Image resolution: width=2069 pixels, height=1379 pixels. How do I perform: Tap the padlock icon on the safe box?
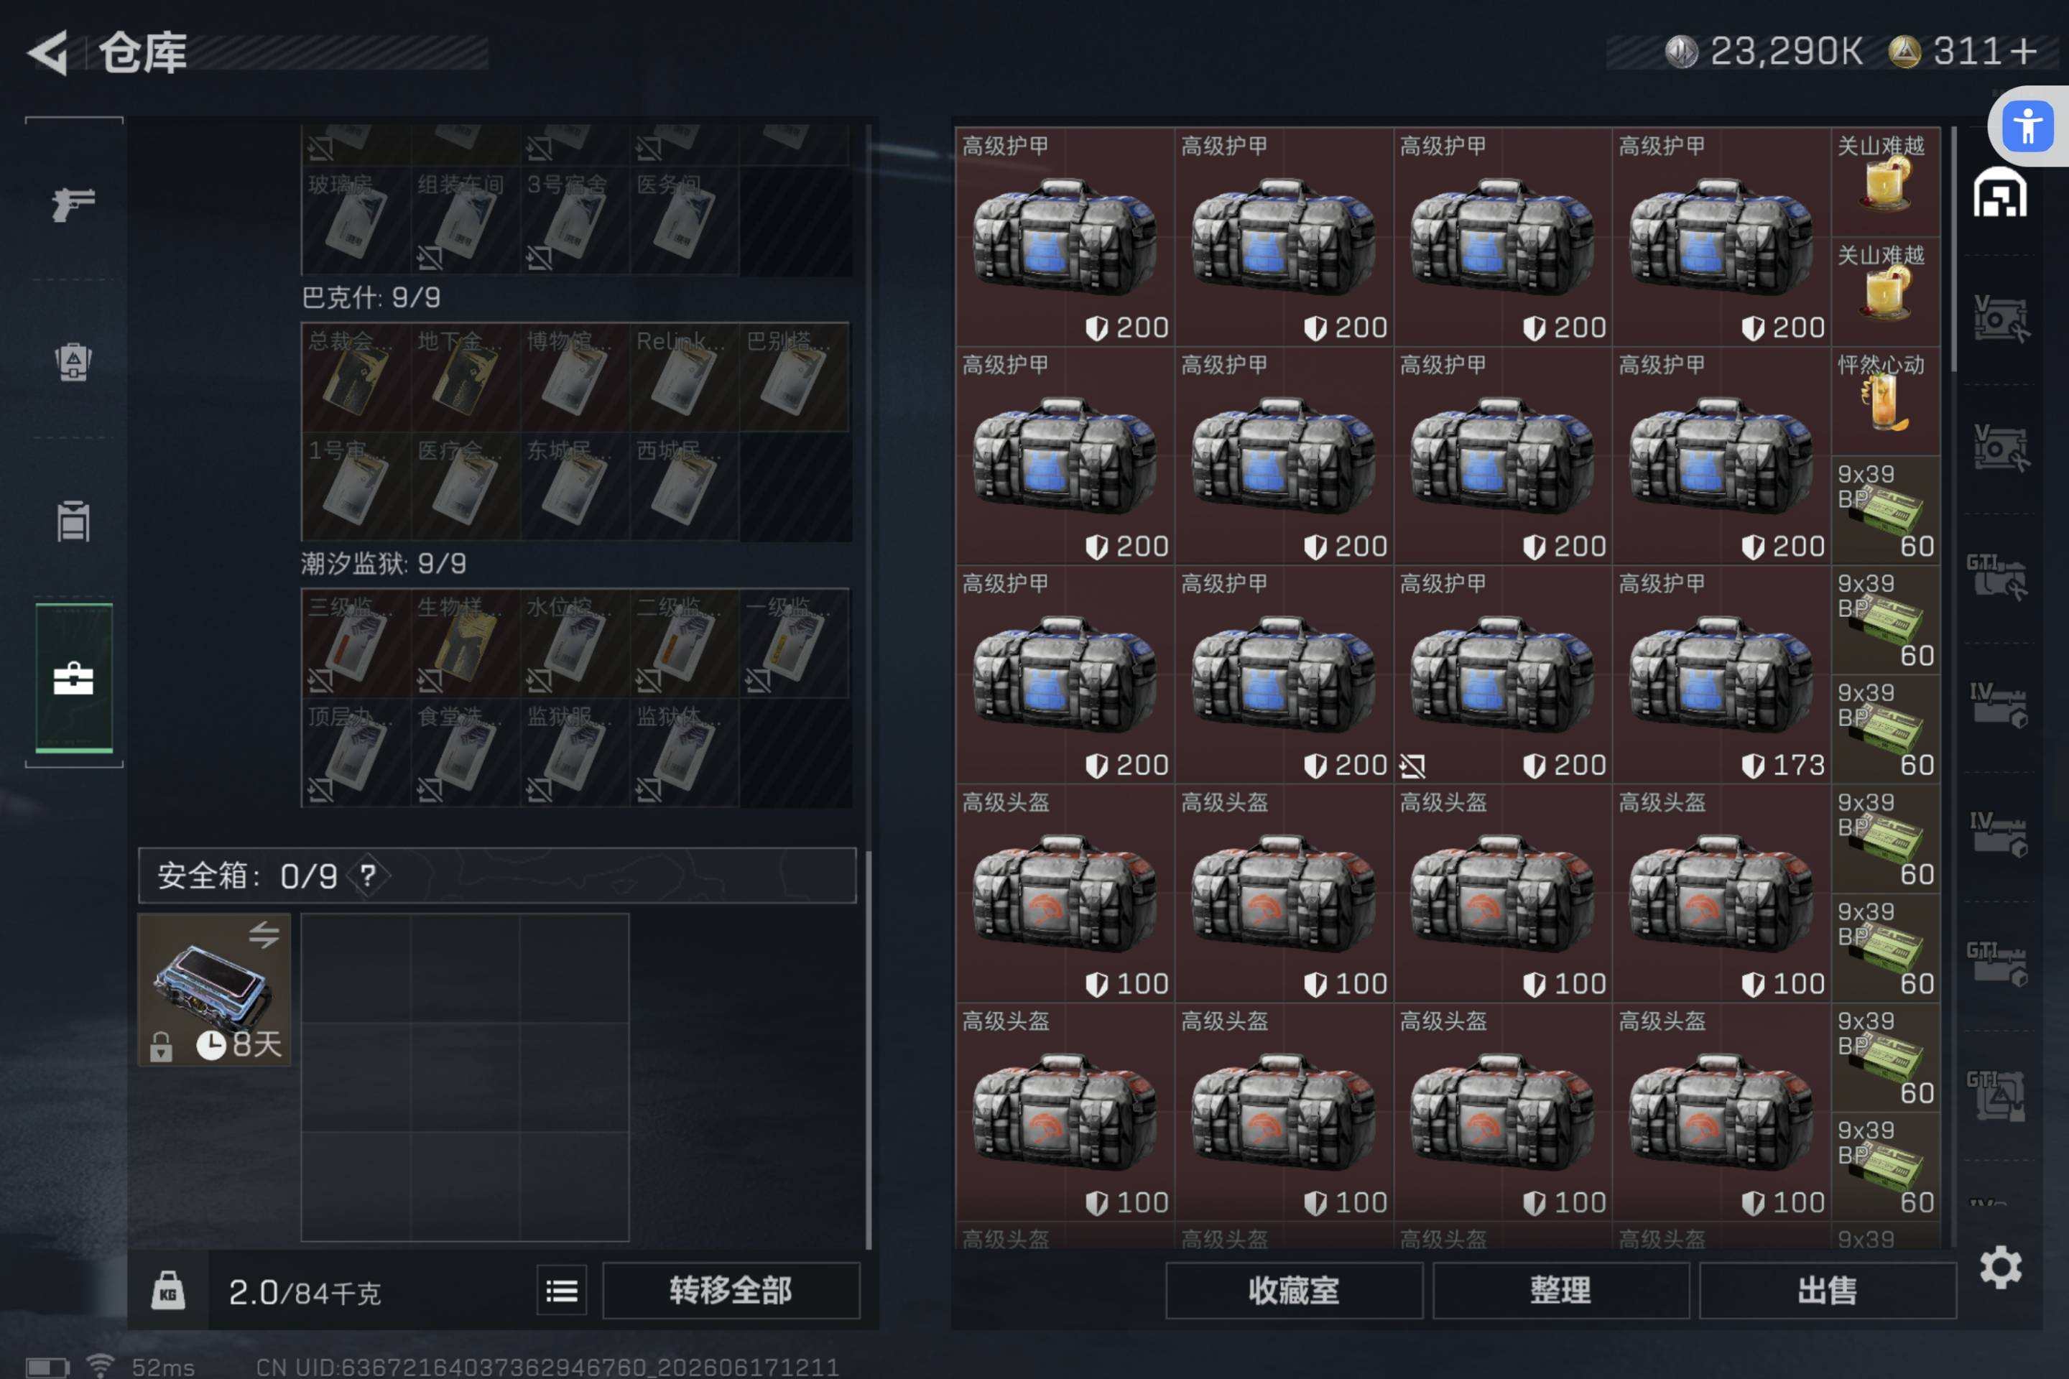160,1046
